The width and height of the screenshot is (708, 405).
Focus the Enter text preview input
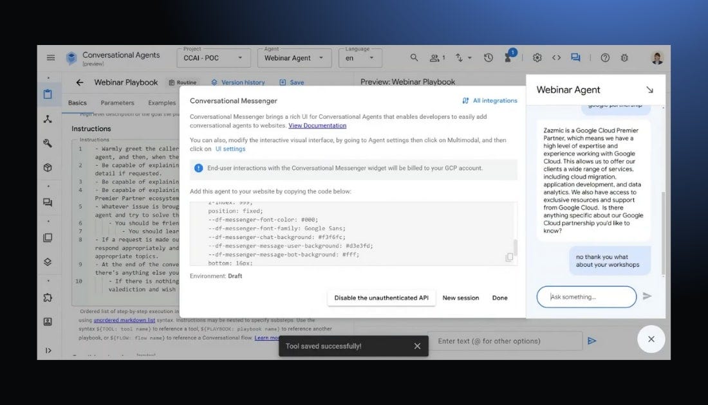click(x=505, y=341)
